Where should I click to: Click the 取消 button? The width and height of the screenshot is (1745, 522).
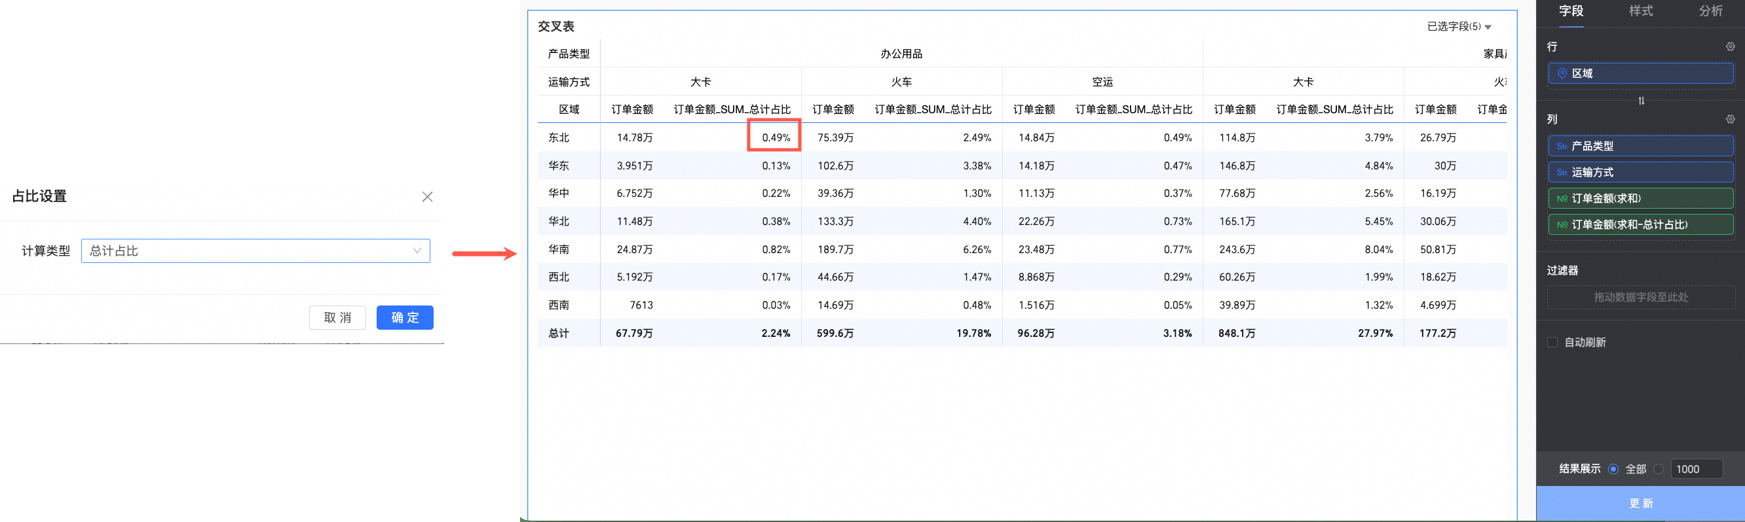click(337, 317)
